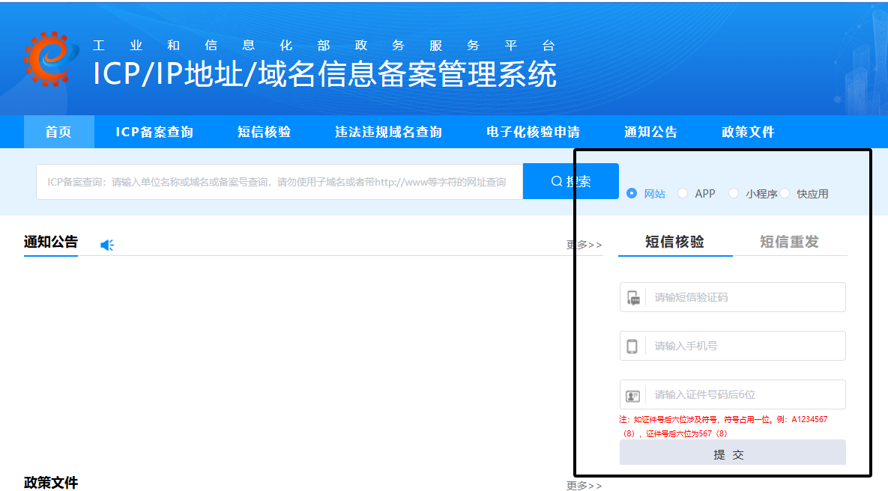Focus the ICP备案查询 search input box
The width and height of the screenshot is (888, 491).
tap(280, 182)
